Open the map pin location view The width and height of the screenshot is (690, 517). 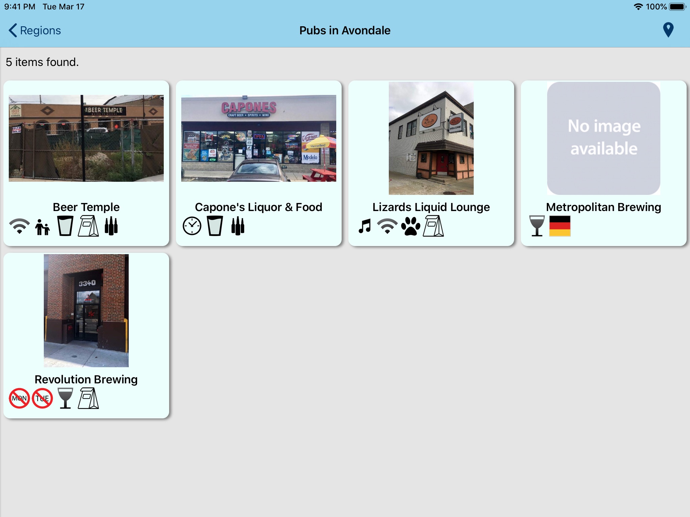[x=668, y=30]
